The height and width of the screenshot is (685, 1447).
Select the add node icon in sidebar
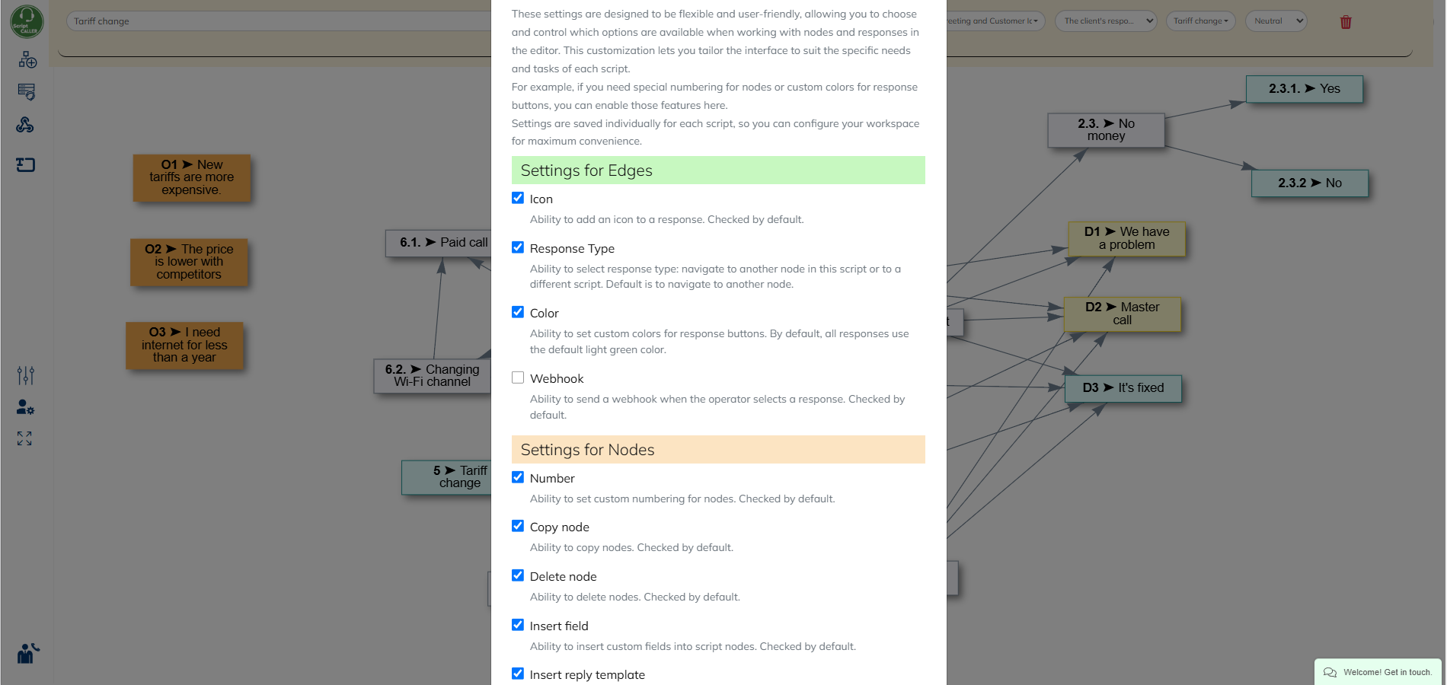click(x=25, y=60)
